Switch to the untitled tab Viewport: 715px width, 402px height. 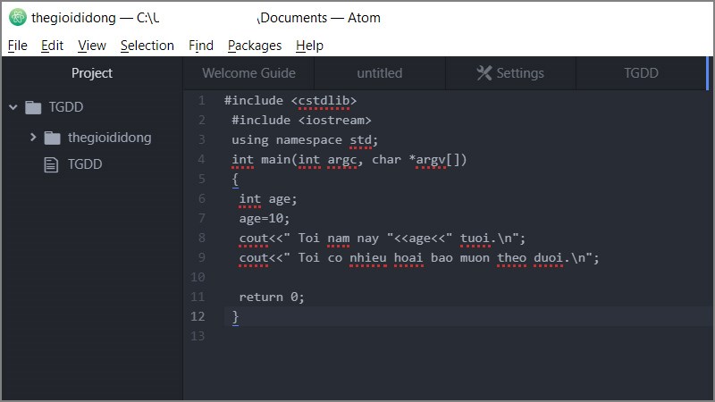pyautogui.click(x=380, y=73)
